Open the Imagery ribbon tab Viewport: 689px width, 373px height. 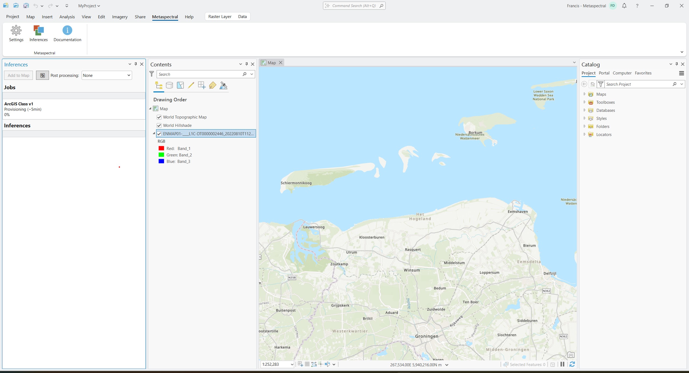point(120,17)
